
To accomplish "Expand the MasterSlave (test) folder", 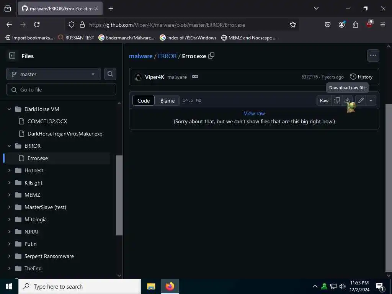I will (9, 207).
